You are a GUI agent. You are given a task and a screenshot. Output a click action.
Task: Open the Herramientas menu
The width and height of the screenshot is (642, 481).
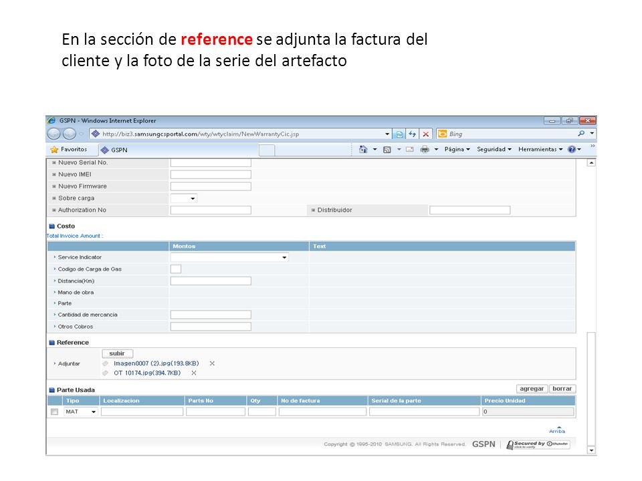540,149
